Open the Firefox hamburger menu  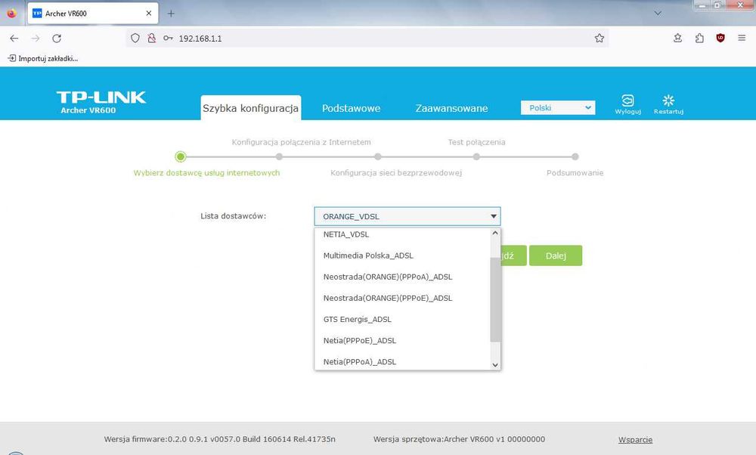(742, 38)
